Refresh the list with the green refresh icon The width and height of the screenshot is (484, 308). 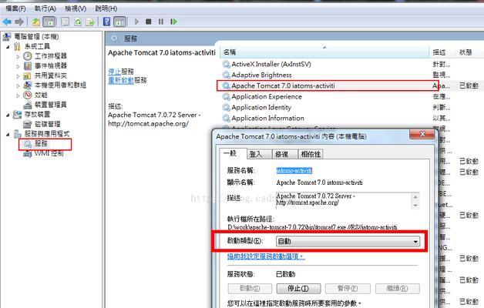(78, 22)
